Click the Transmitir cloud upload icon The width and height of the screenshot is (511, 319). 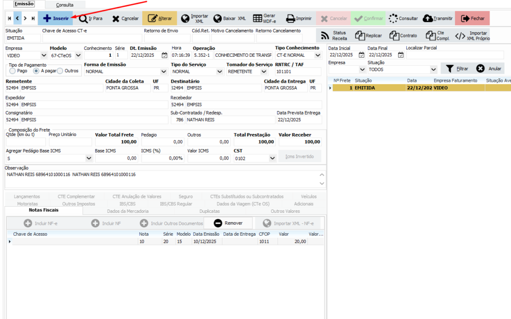(428, 18)
